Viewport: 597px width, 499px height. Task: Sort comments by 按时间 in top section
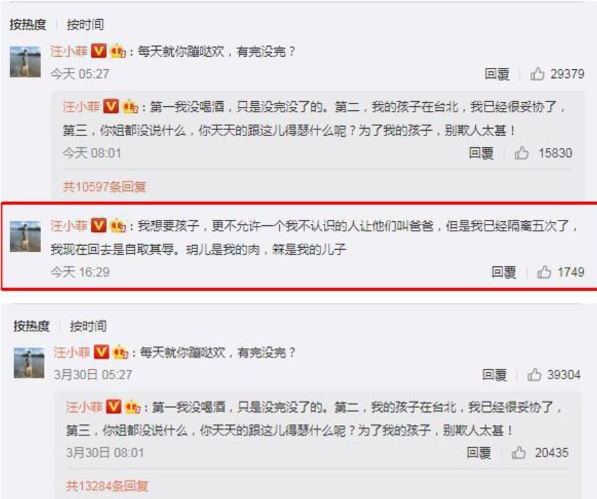coord(86,25)
